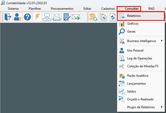Select the Gerais menu entry
The width and height of the screenshot is (166, 113).
coord(141,32)
